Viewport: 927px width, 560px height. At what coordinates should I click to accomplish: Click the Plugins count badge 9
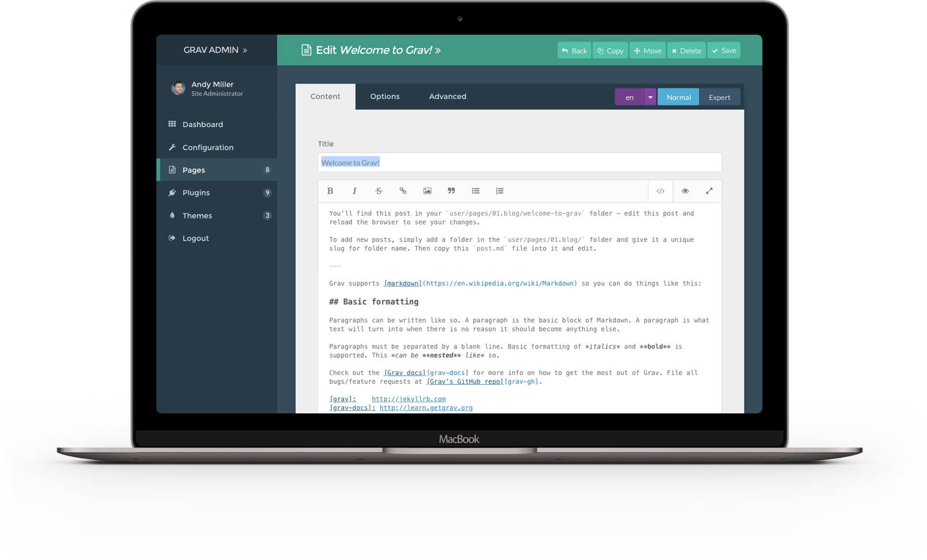(267, 192)
